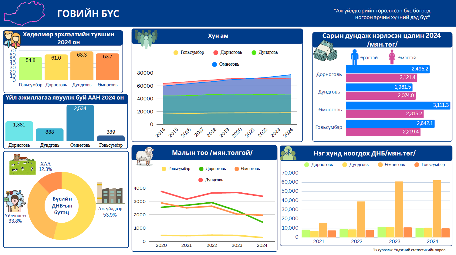Click the farm icon next to ХАА
Screen dimensions: 456x255
23,164
